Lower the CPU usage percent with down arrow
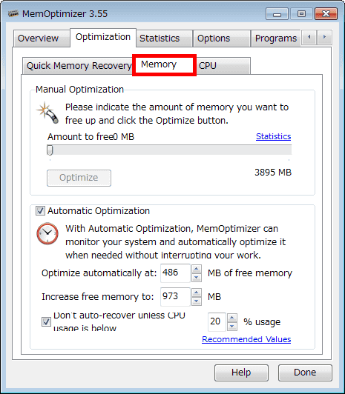345x394 pixels. (x=232, y=327)
